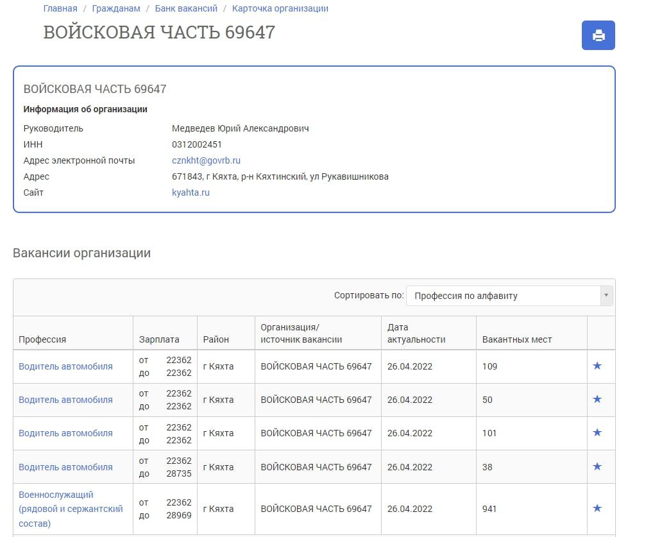662x537 pixels.
Task: Click Карточка организации breadcrumb
Action: pos(279,8)
